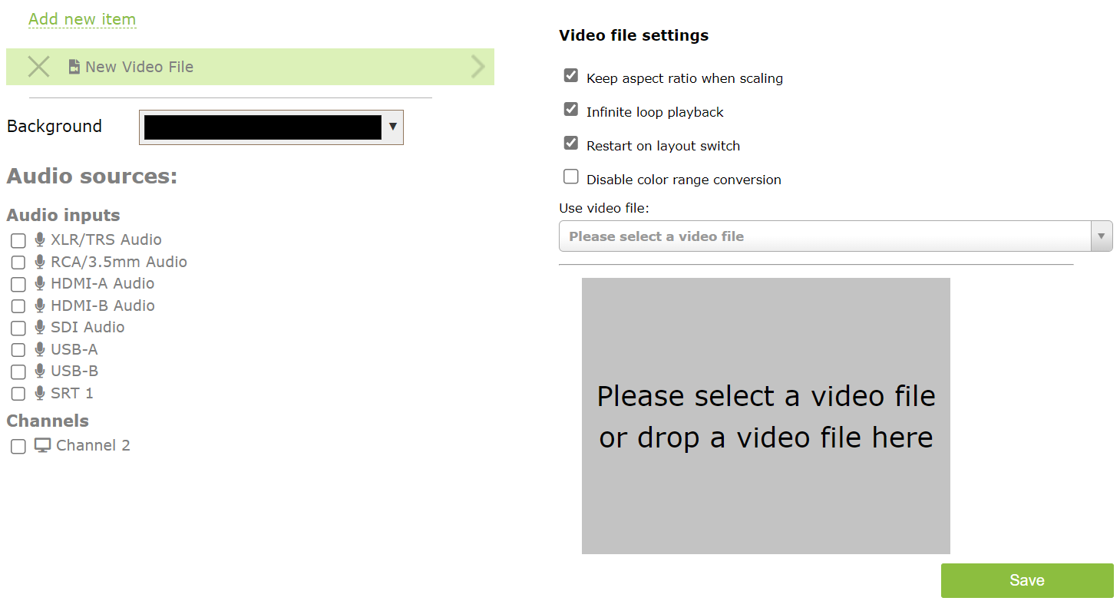This screenshot has width=1120, height=601.
Task: Click the video file icon beside New Video File
Action: click(x=74, y=68)
